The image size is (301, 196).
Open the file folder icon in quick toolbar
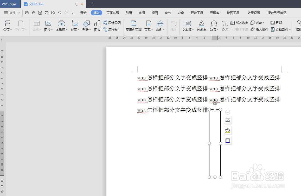[27, 13]
